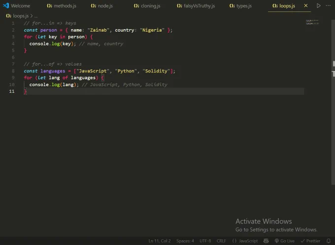Switch to the falsyVsTruthy.js tab
The image size is (335, 245).
click(x=196, y=6)
